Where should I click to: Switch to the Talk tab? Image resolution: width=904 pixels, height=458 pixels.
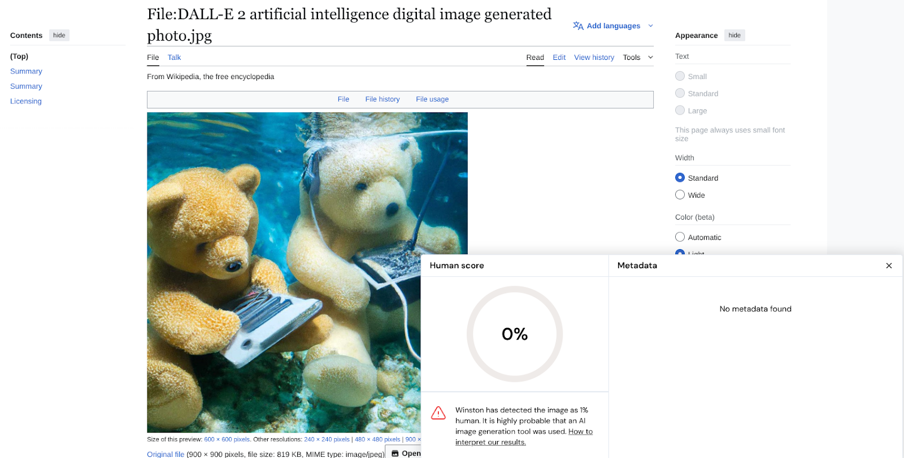click(174, 58)
